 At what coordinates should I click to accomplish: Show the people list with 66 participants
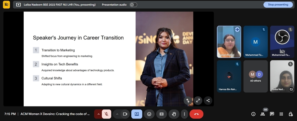tap(263, 114)
